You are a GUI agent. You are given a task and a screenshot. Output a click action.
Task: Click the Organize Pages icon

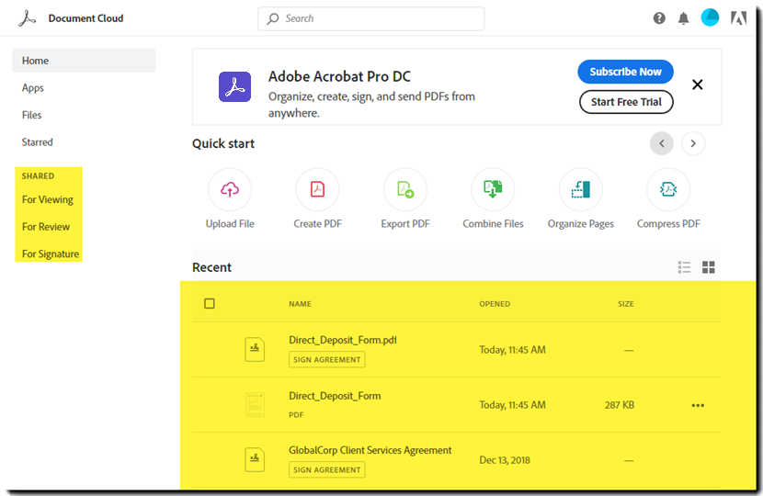(x=580, y=189)
